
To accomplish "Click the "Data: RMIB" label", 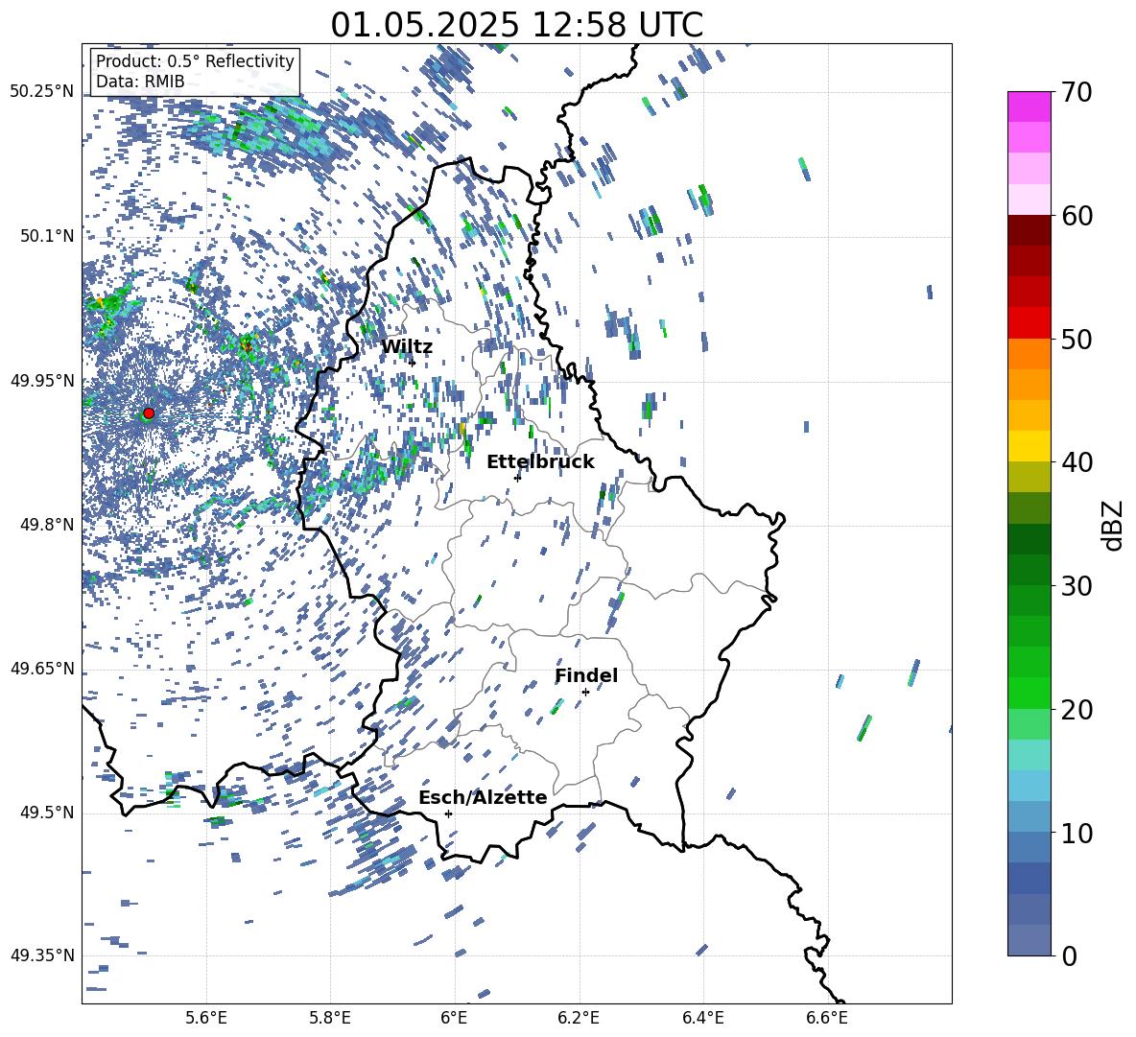I will tap(140, 82).
